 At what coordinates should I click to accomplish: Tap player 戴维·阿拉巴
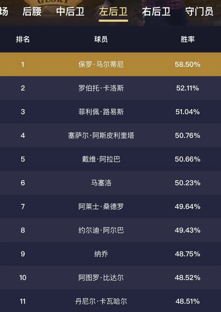tap(101, 159)
